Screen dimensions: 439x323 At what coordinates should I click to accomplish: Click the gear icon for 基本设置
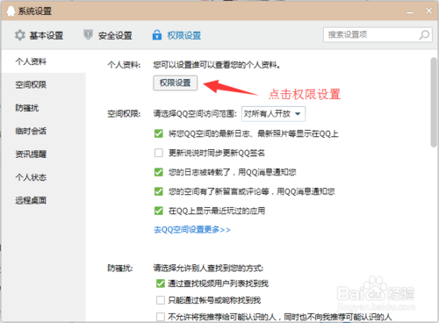tap(20, 35)
